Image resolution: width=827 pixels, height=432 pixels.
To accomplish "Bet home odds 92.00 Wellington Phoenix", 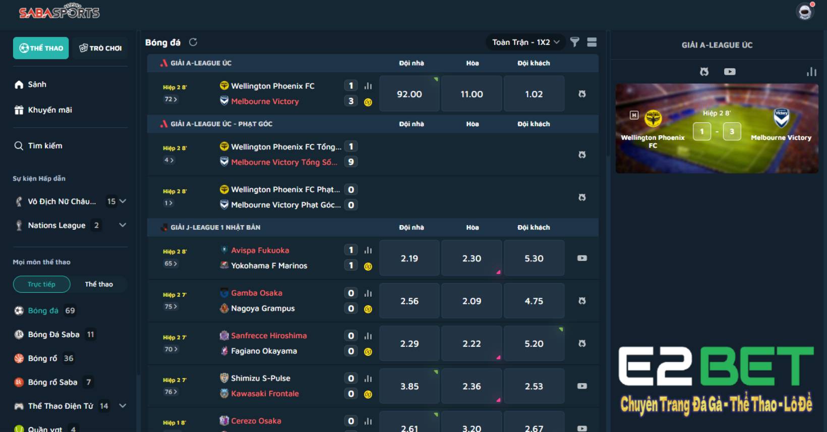I will 409,94.
